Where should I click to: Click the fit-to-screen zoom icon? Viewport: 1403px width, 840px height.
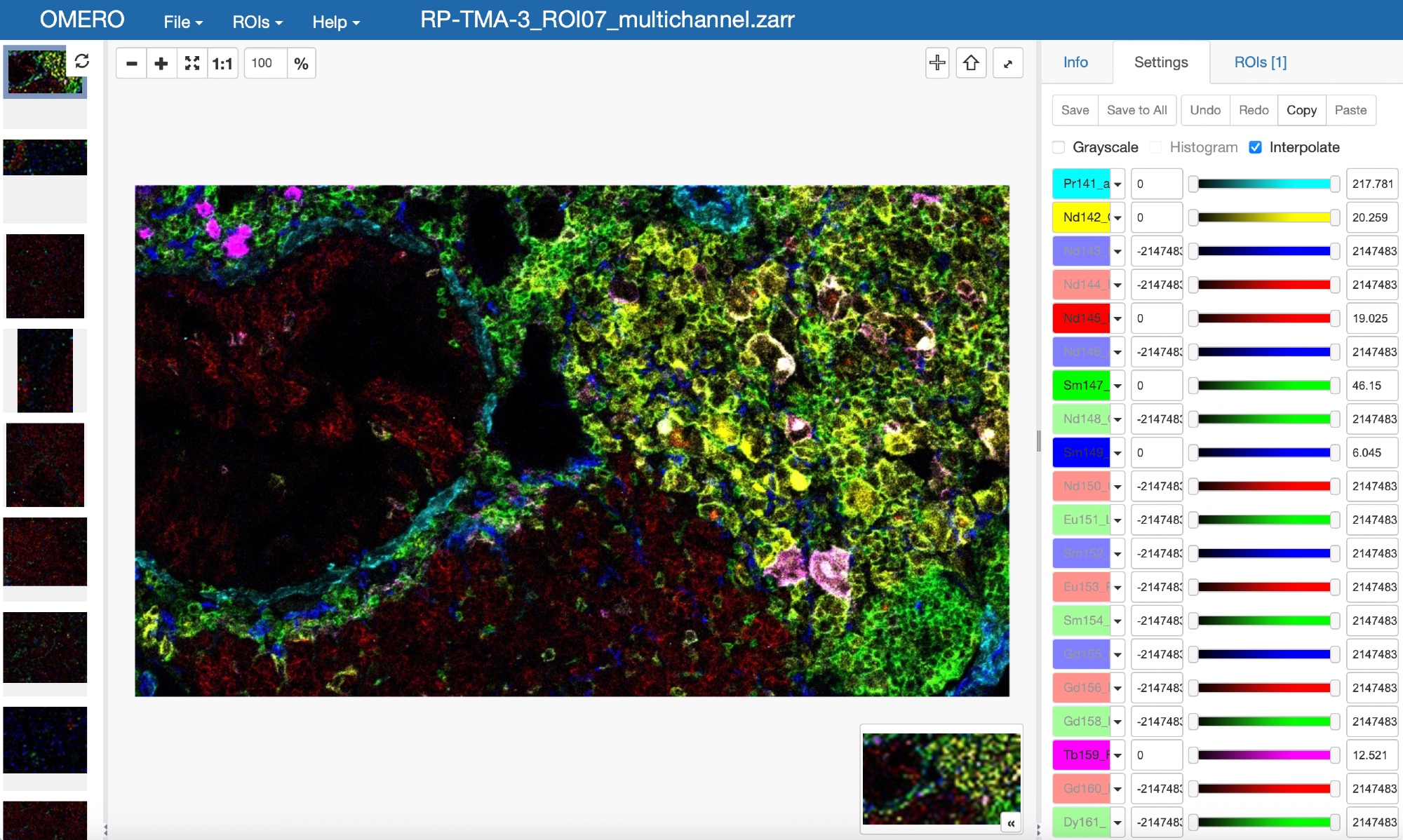point(192,64)
